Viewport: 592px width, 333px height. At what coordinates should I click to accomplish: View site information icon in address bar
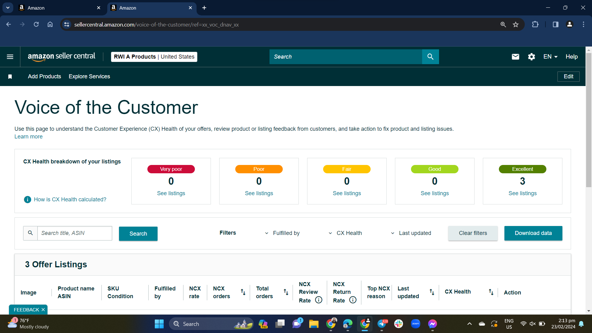coord(67,24)
